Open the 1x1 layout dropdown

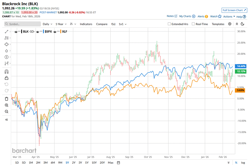click(123, 24)
